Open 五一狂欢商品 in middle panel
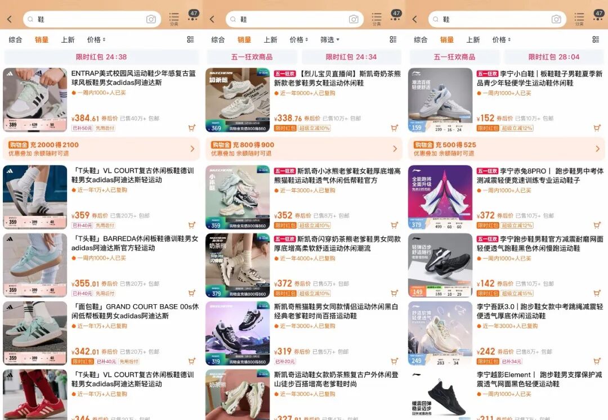 pos(252,57)
